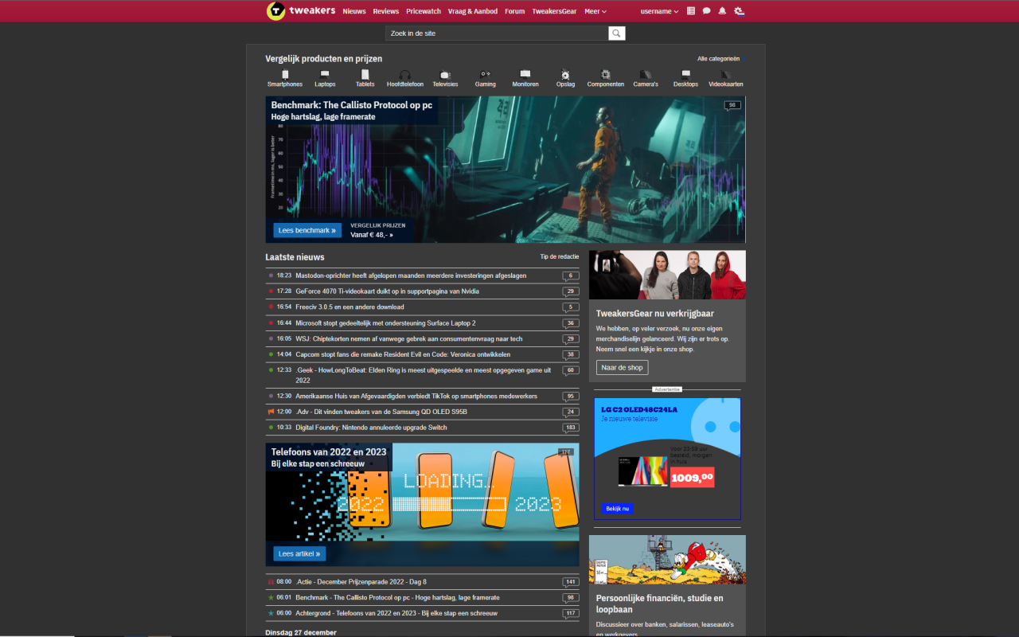The image size is (1019, 637).
Task: Open Reviews in top navigation
Action: click(x=386, y=11)
